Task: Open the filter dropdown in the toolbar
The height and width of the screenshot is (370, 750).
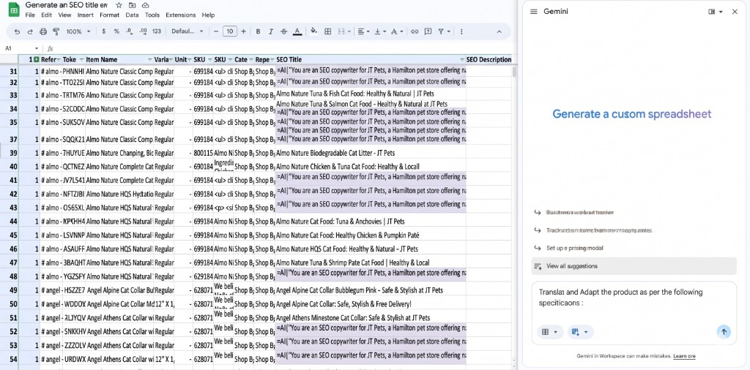Action: tap(445, 31)
